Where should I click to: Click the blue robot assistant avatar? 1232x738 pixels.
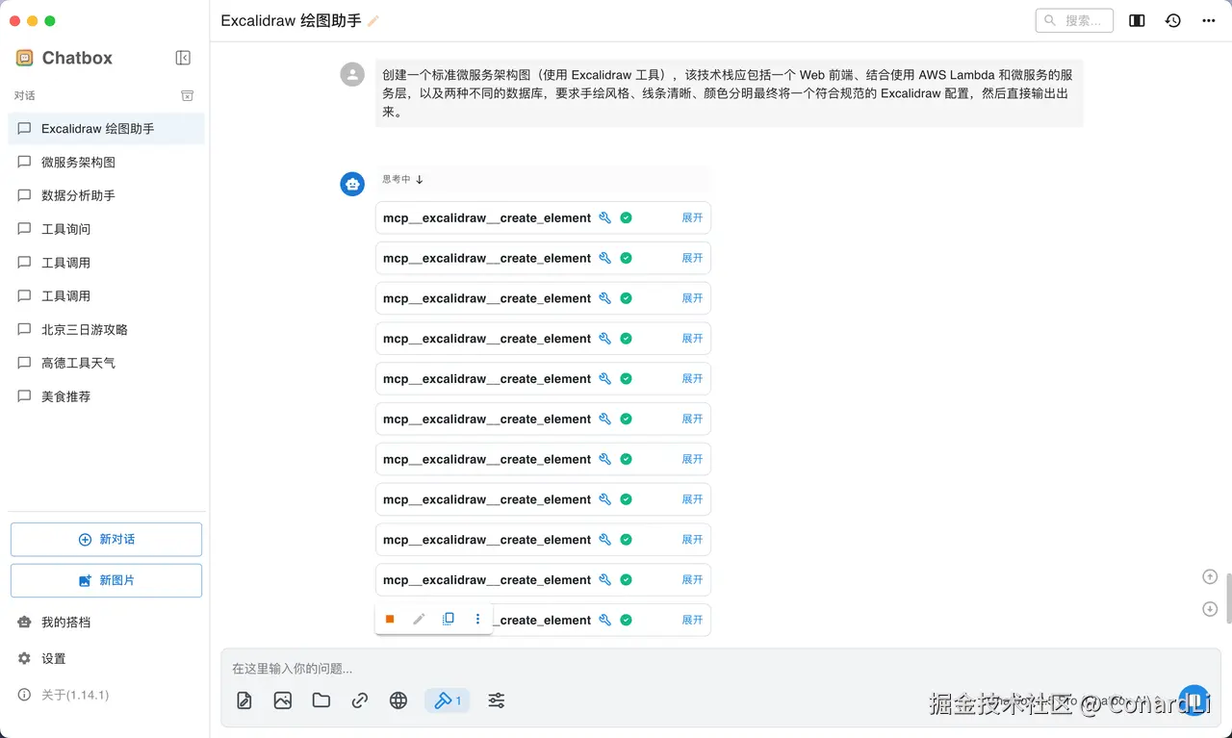tap(353, 184)
